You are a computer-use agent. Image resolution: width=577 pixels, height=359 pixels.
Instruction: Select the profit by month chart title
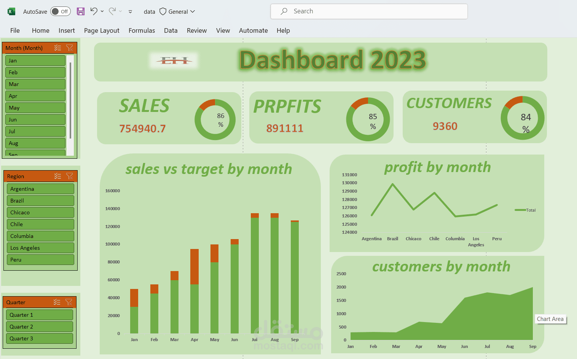click(438, 167)
